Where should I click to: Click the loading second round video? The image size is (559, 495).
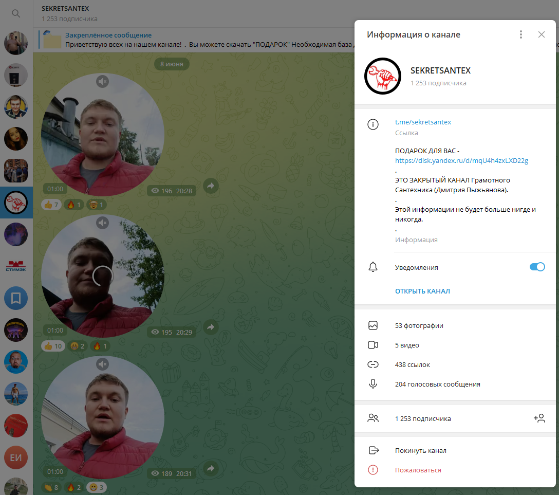click(103, 276)
